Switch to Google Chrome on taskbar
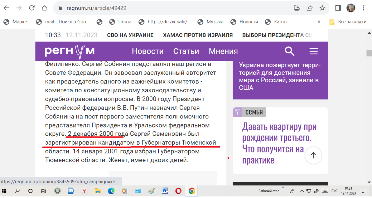Viewport: 372px width, 198px height. (192, 191)
